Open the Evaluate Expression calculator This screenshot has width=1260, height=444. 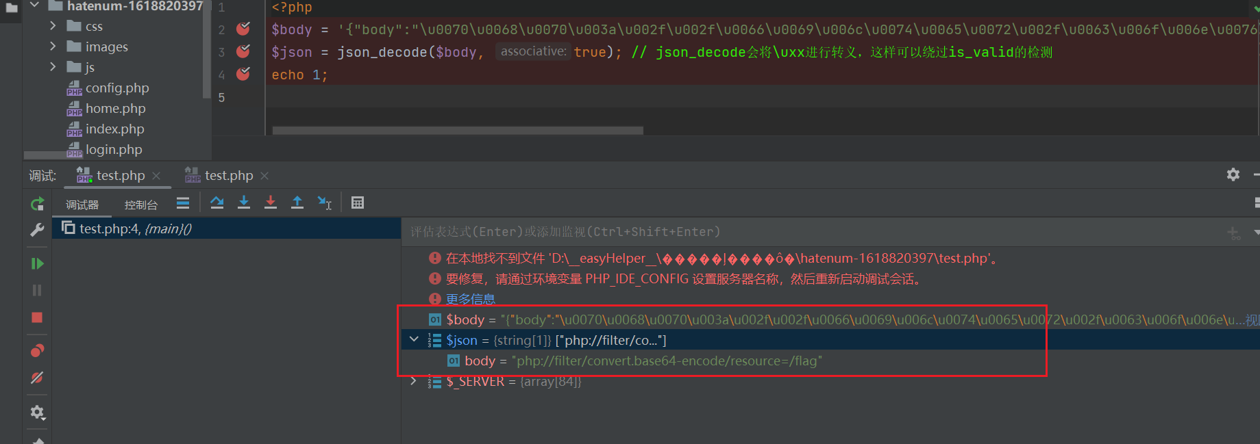358,203
